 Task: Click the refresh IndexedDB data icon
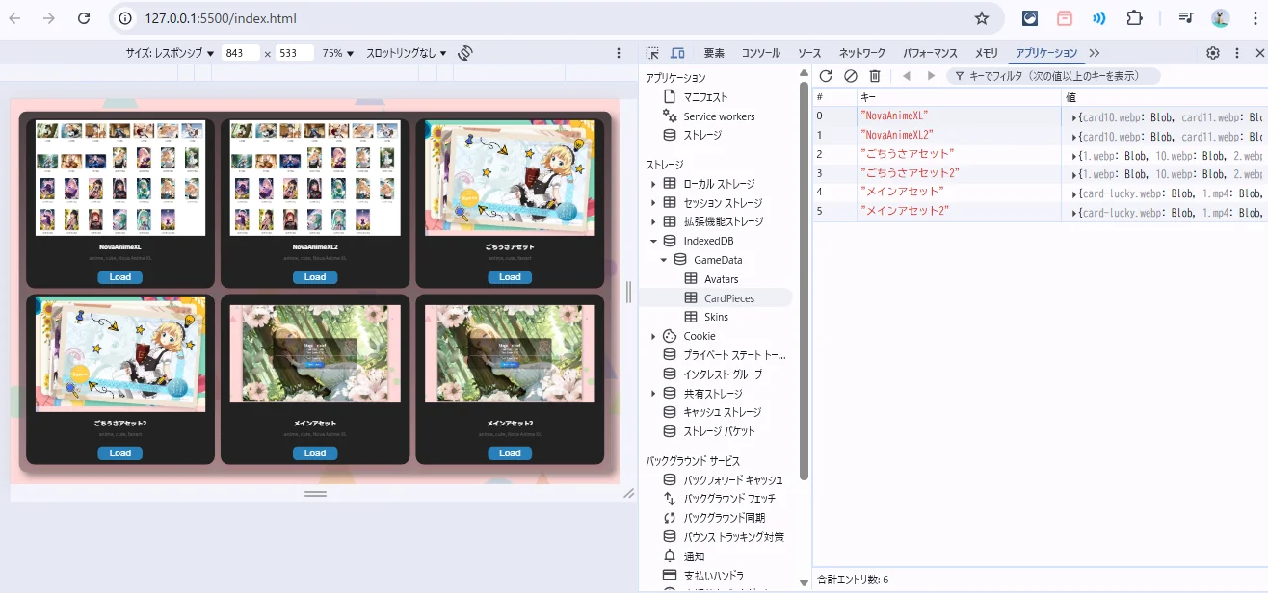click(826, 76)
